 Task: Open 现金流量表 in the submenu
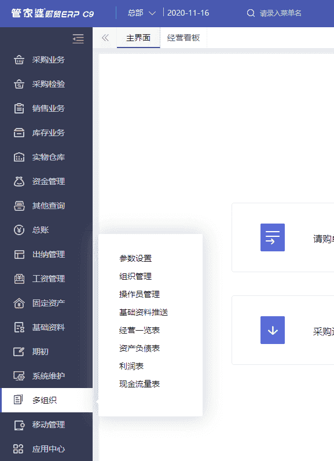pyautogui.click(x=140, y=384)
